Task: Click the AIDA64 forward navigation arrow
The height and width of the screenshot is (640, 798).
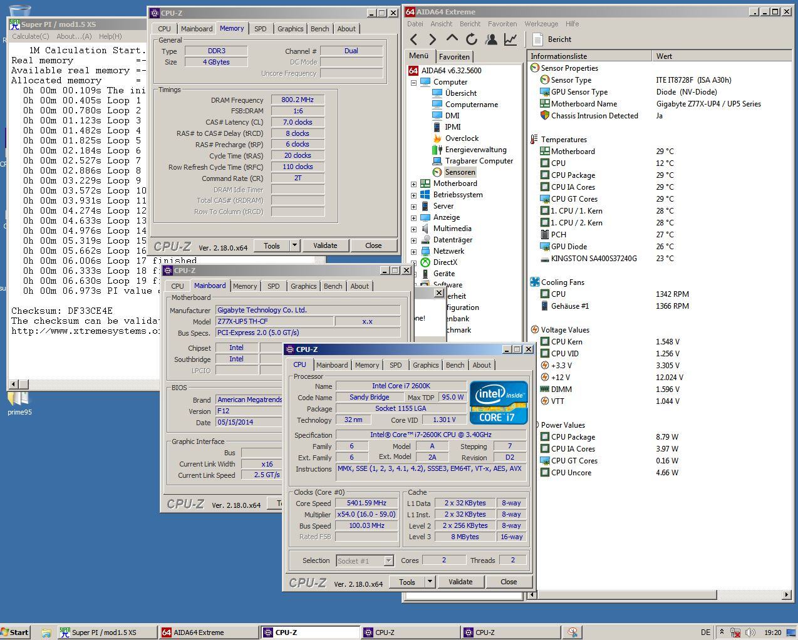Action: tap(432, 39)
